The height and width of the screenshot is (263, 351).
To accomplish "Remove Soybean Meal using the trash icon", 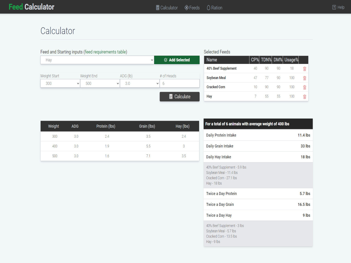I will [x=304, y=78].
